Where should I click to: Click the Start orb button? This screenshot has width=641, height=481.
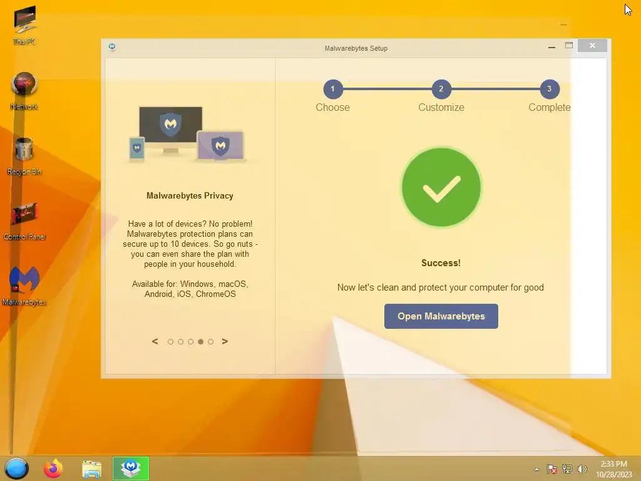click(x=16, y=468)
